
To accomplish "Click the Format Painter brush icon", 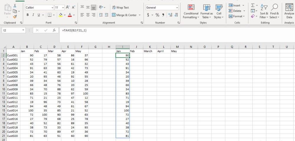I will [15, 17].
